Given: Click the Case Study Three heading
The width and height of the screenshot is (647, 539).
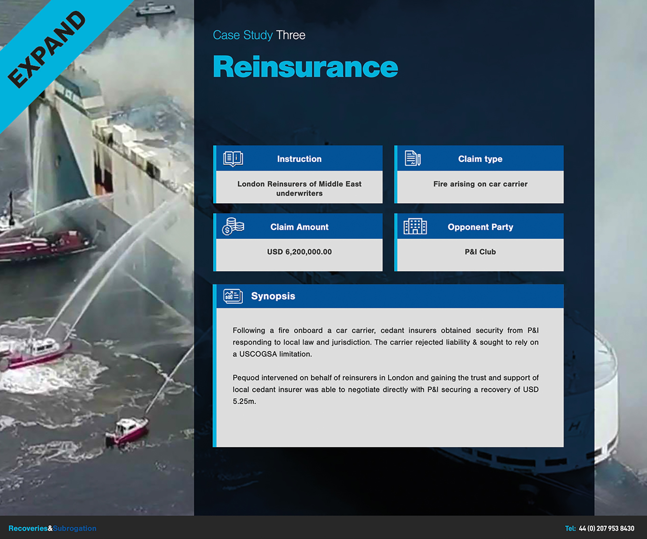Looking at the screenshot, I should (259, 35).
